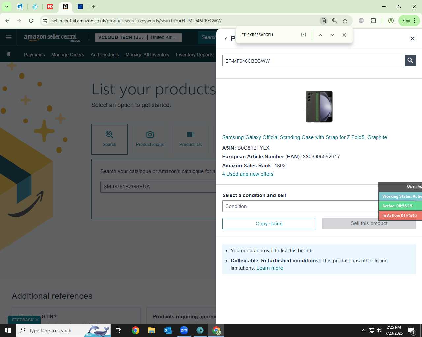Click the product thumbnail image
Image resolution: width=422 pixels, height=337 pixels.
coord(319,107)
